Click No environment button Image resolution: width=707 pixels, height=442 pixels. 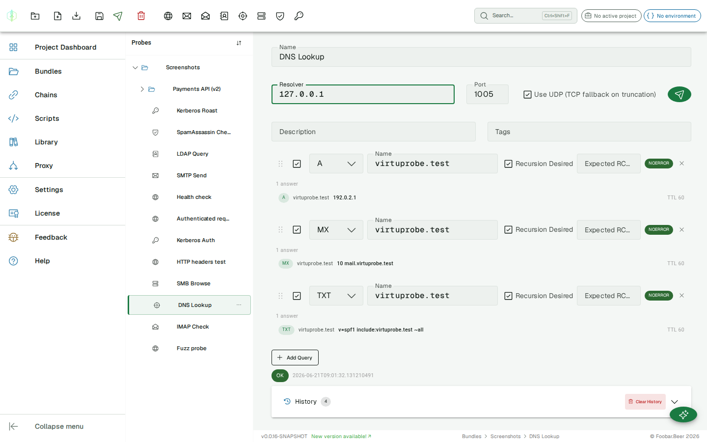(x=672, y=16)
